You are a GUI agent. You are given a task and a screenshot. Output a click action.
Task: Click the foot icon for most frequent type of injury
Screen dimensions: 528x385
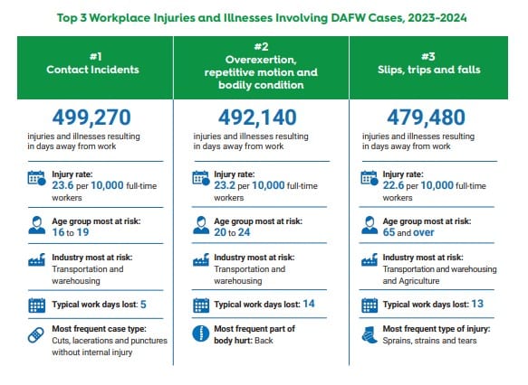click(x=370, y=335)
